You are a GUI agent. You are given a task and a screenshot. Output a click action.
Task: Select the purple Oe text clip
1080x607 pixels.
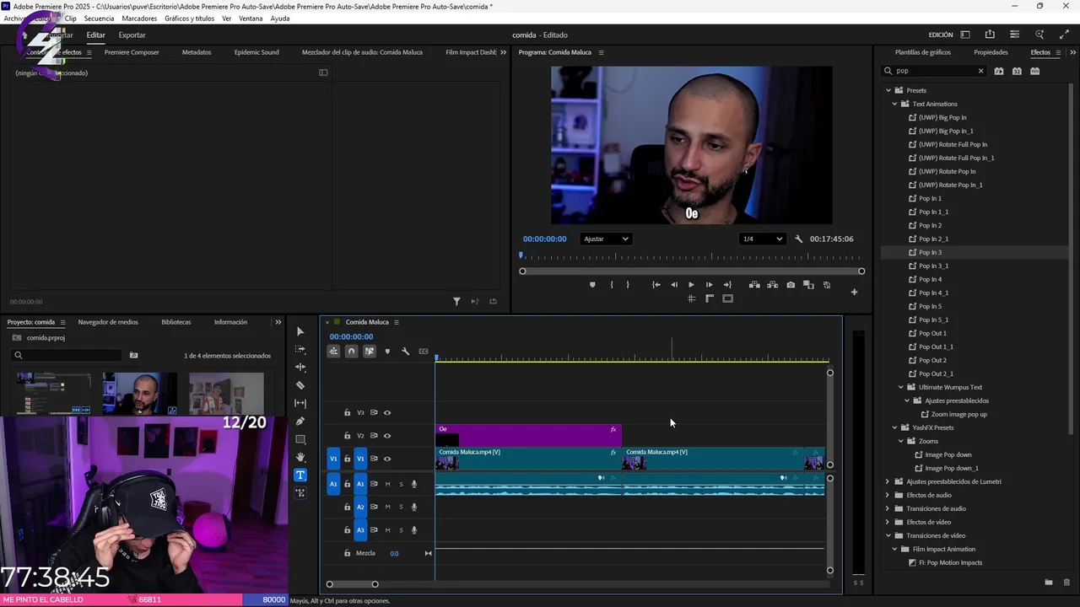(x=528, y=436)
